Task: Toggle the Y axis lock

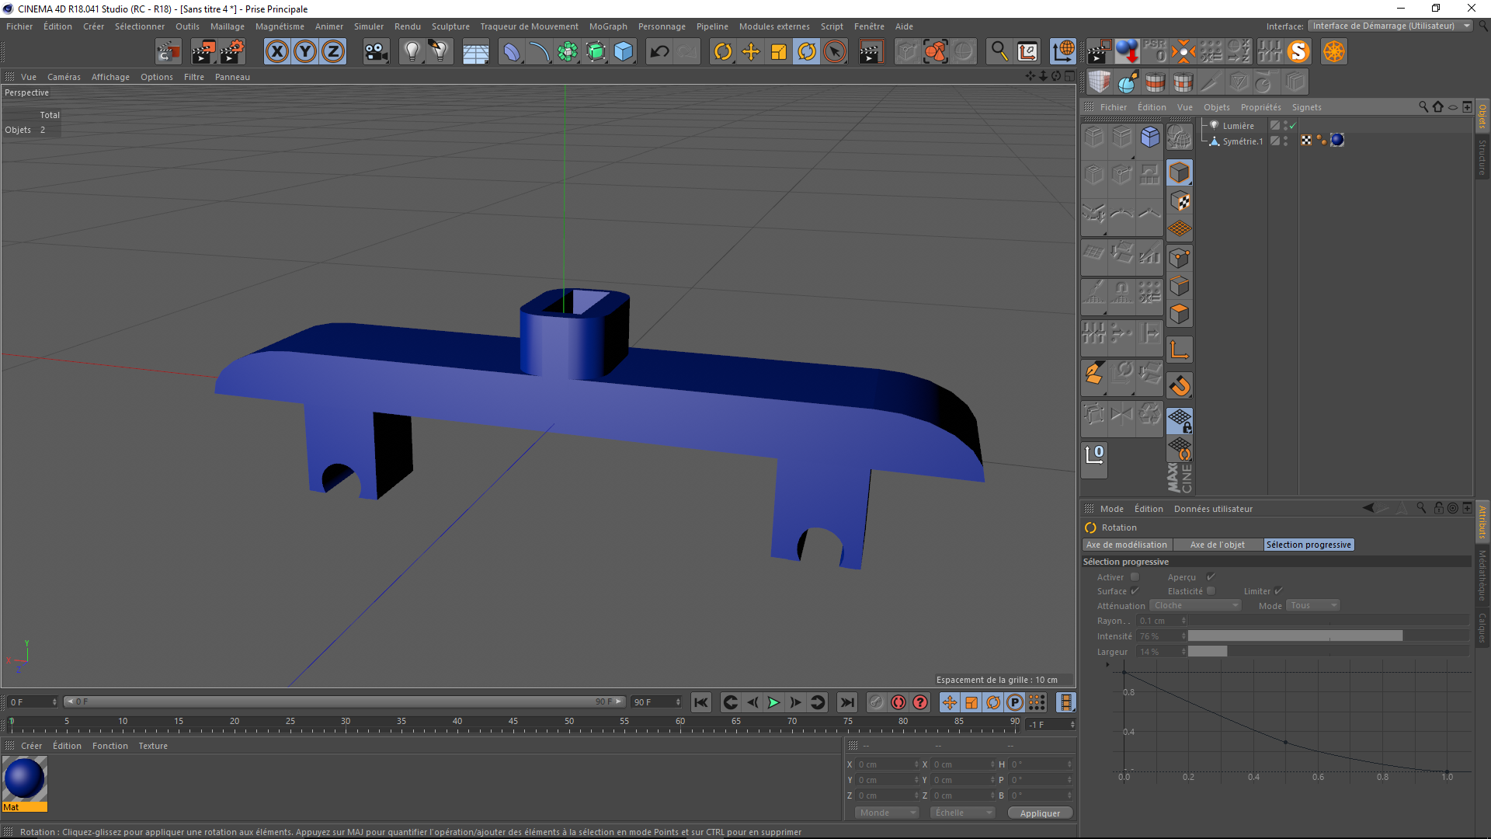Action: click(305, 52)
